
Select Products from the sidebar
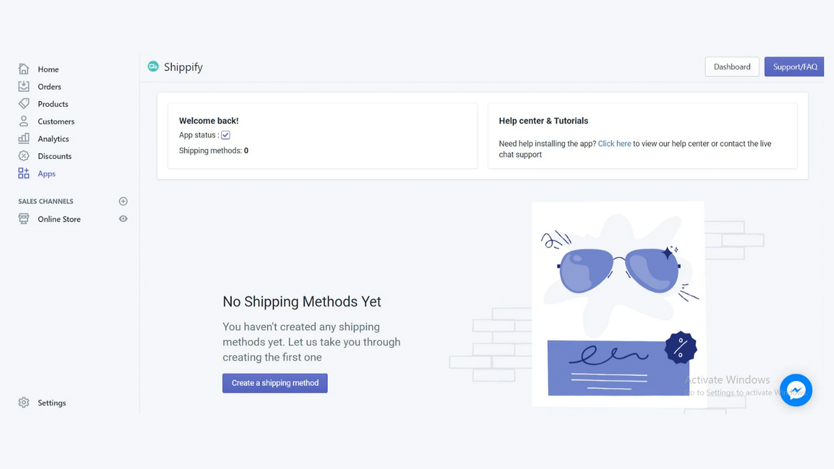click(55, 104)
